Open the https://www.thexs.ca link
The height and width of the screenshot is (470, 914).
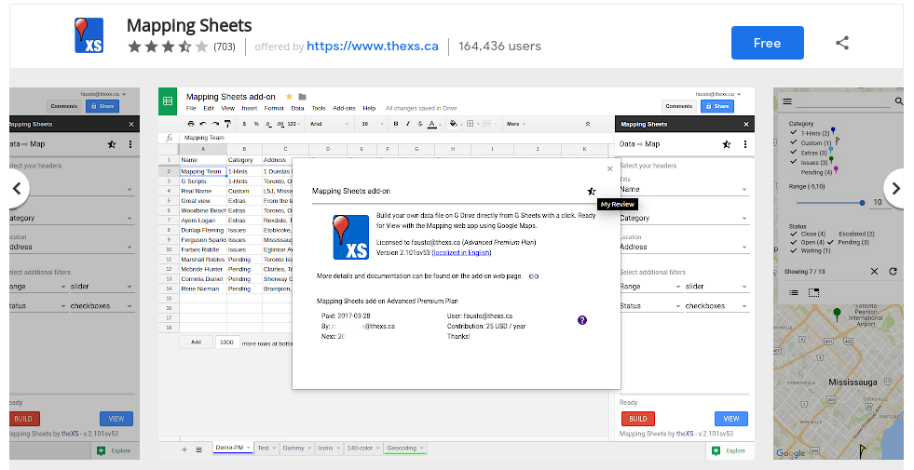coord(373,46)
